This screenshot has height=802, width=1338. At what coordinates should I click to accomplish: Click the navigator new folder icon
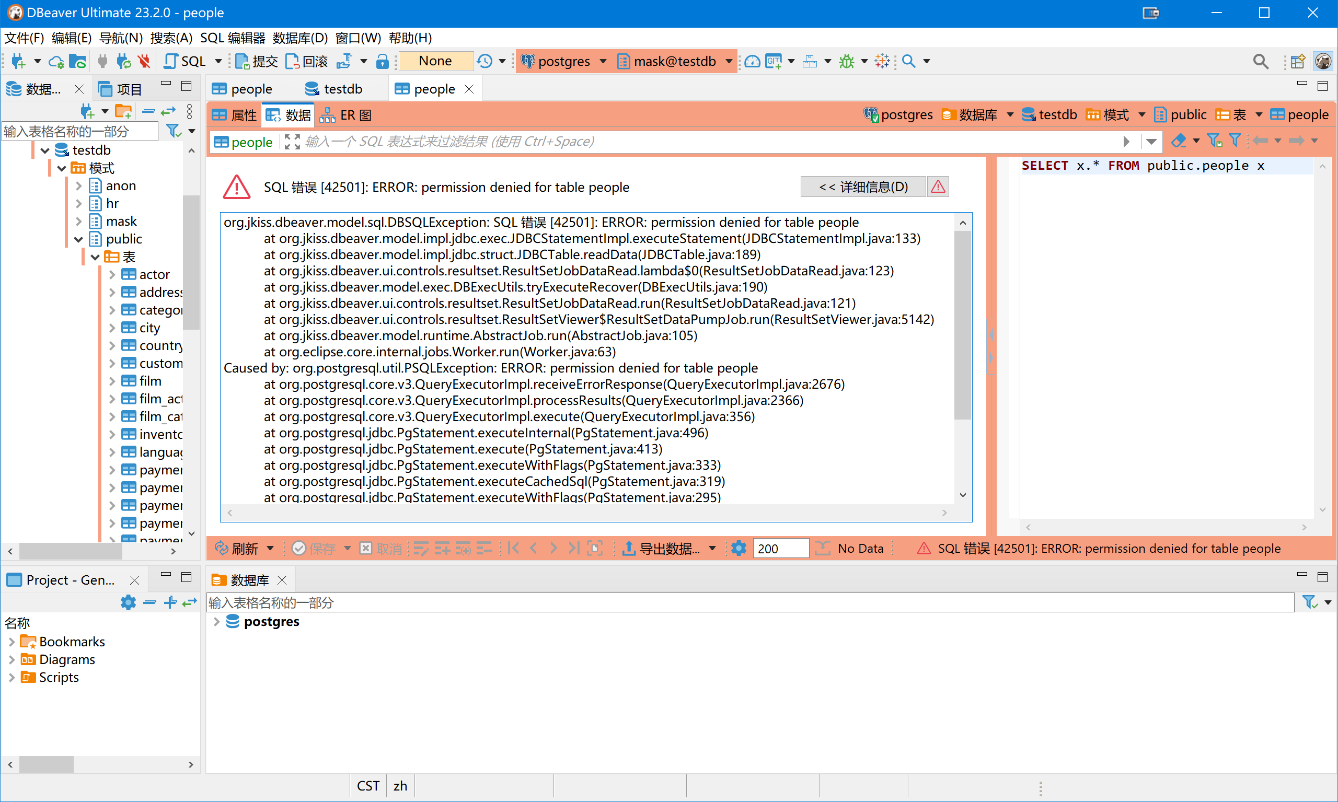(124, 112)
